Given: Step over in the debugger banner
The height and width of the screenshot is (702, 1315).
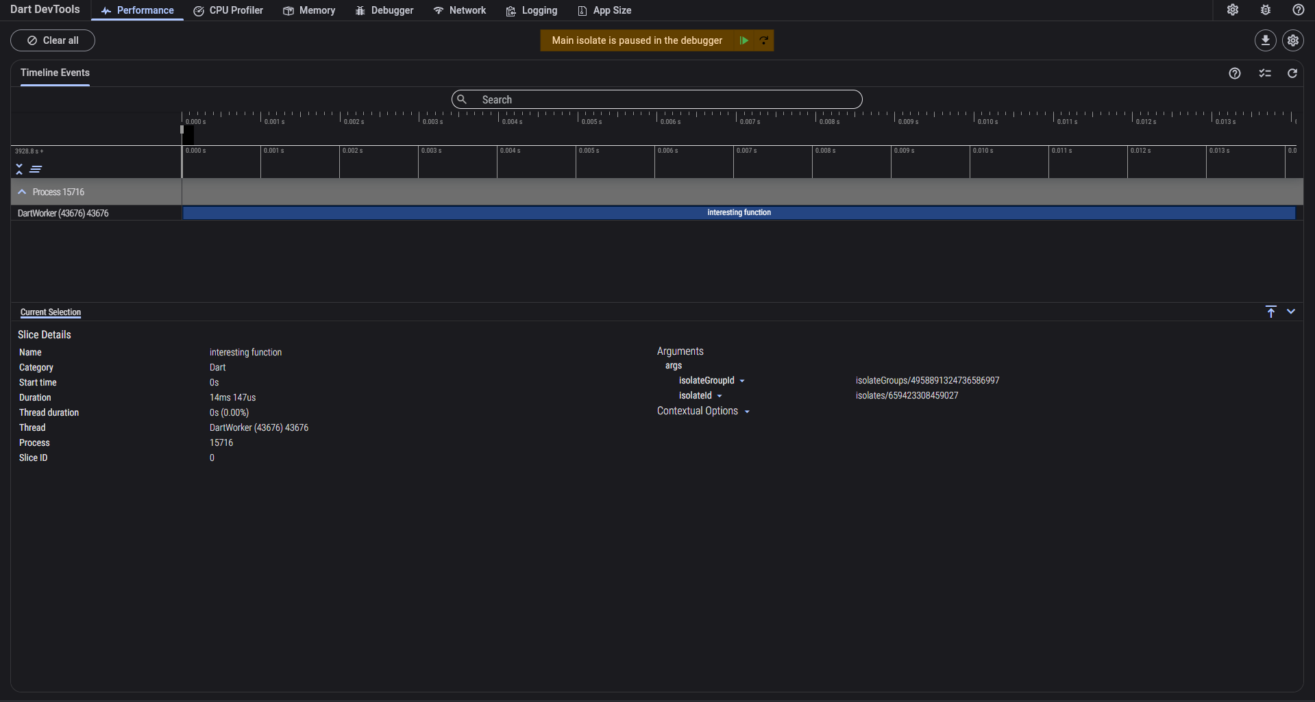Looking at the screenshot, I should pyautogui.click(x=763, y=40).
